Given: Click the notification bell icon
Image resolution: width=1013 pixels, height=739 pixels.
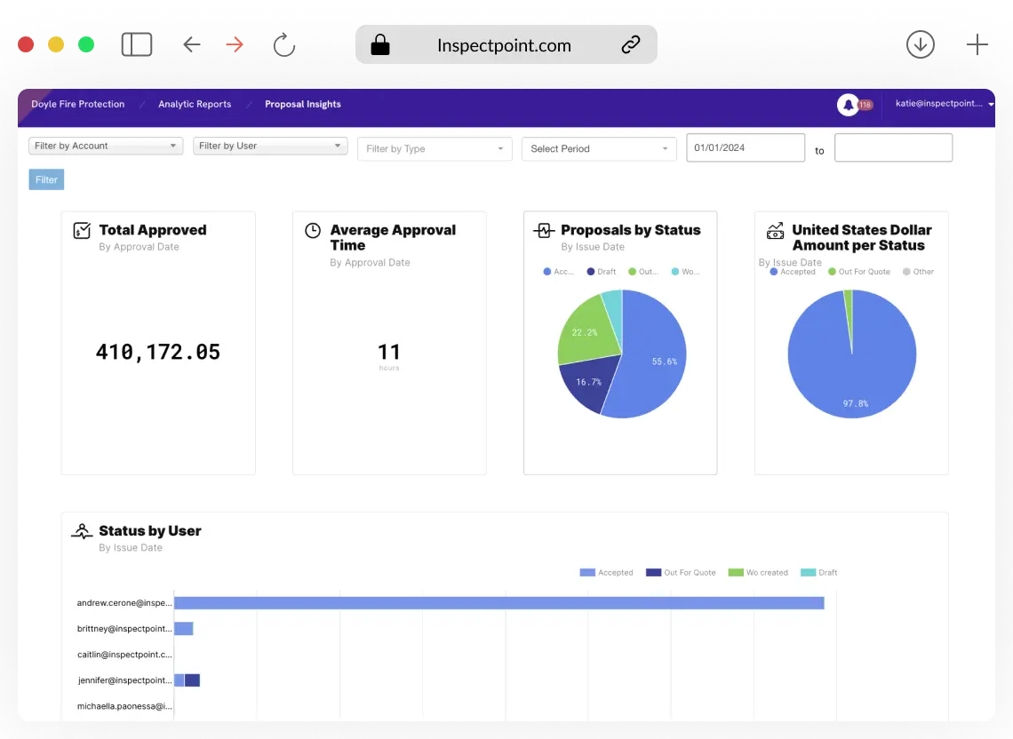Looking at the screenshot, I should tap(848, 105).
